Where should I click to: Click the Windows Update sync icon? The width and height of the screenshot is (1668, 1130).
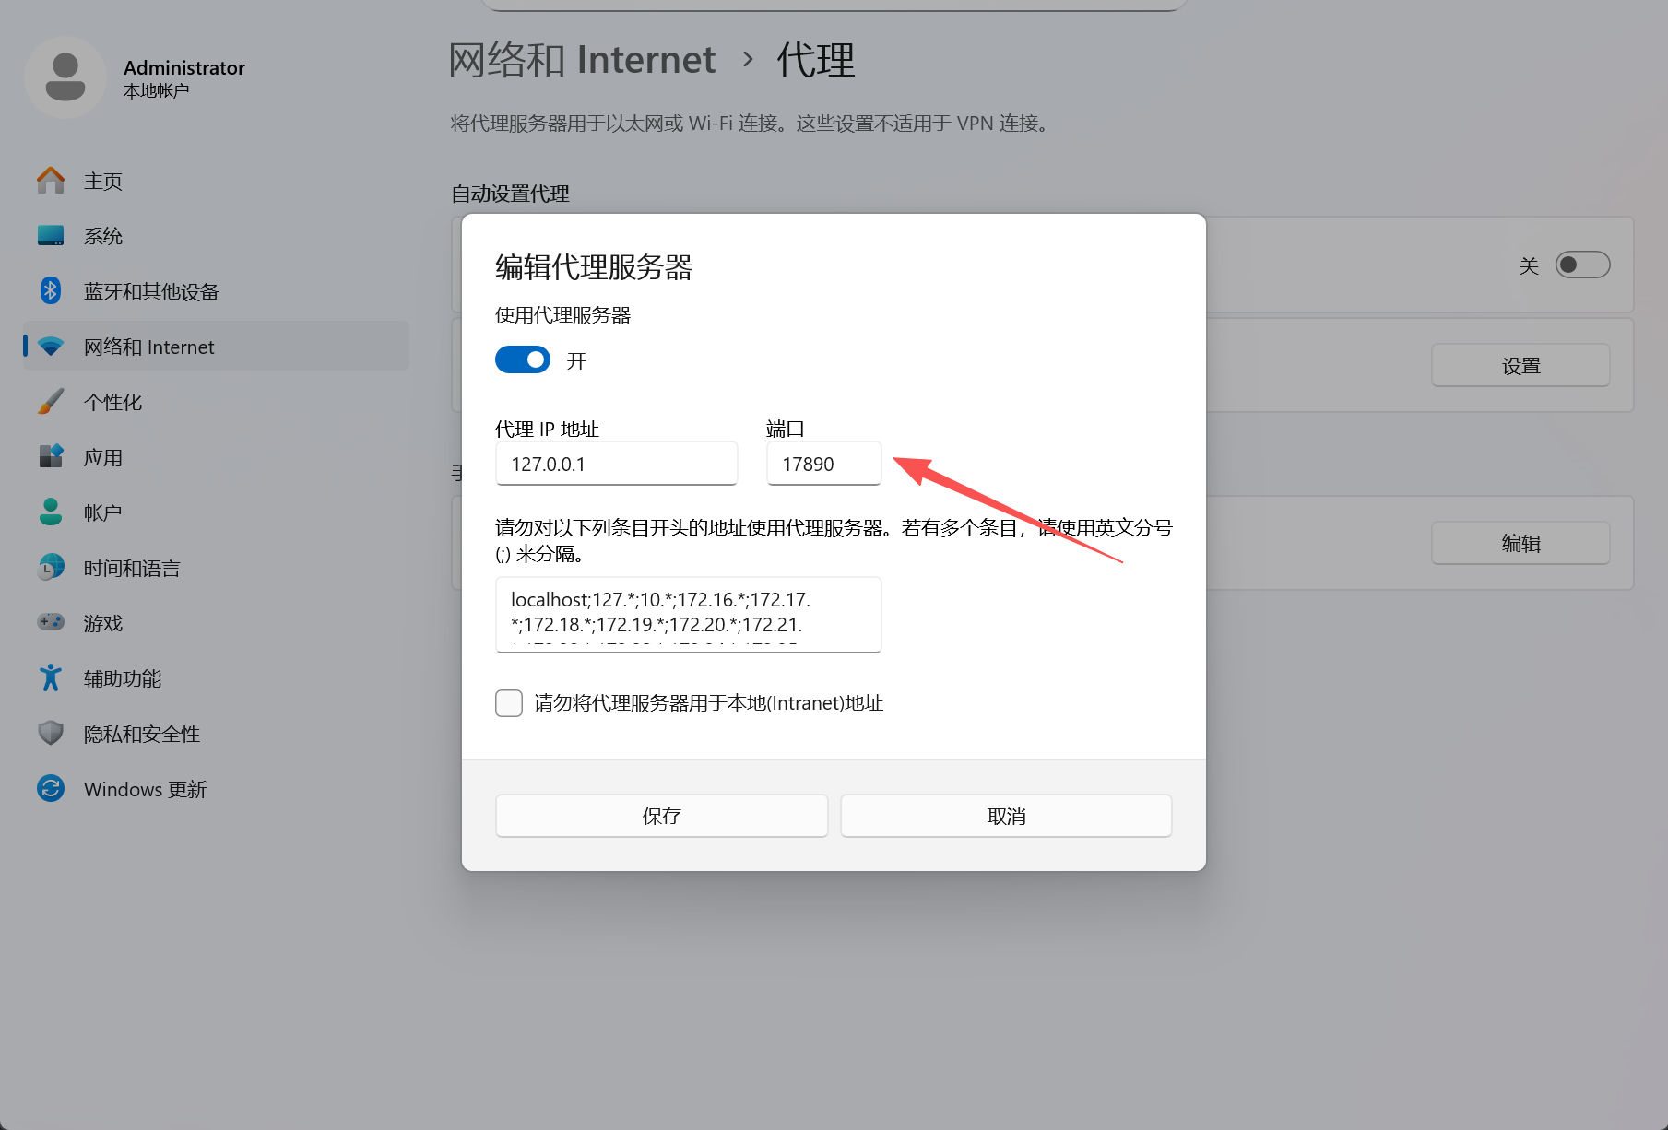pyautogui.click(x=51, y=789)
